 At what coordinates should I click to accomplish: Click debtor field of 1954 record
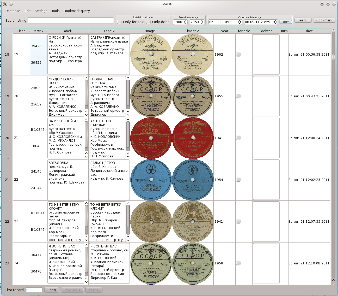(266, 180)
